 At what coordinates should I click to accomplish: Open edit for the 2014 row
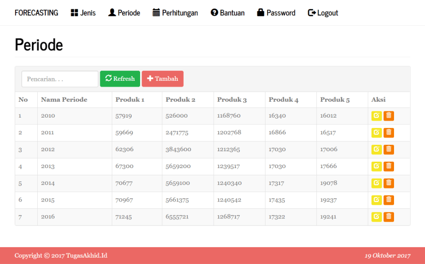pyautogui.click(x=376, y=183)
